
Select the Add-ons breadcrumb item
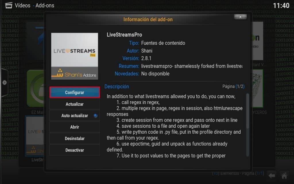(x=45, y=5)
